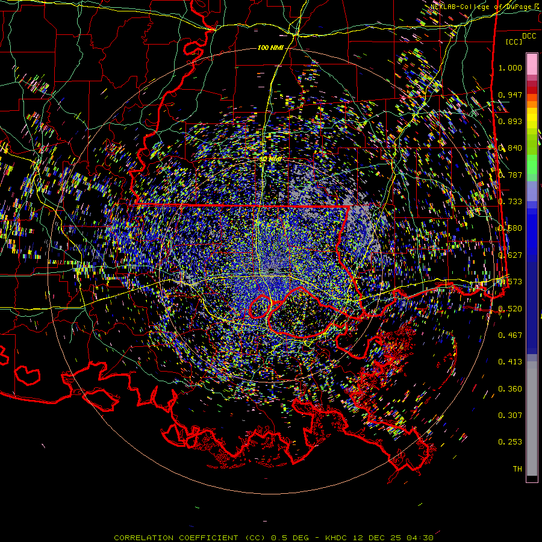Screen dimensions: 542x542
Task: Click the black radar site marker at center
Action: pos(272,270)
